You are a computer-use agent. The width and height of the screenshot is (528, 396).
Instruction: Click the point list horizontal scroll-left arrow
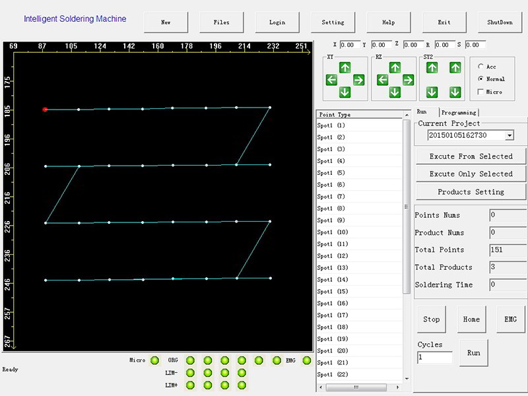[x=321, y=387]
